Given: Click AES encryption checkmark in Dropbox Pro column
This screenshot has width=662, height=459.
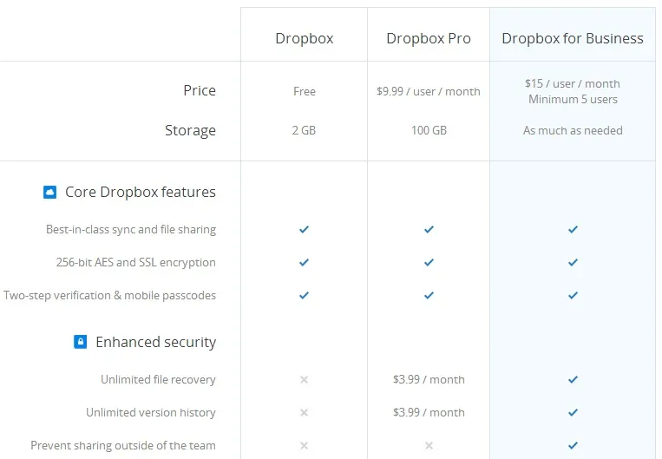Looking at the screenshot, I should pos(429,262).
